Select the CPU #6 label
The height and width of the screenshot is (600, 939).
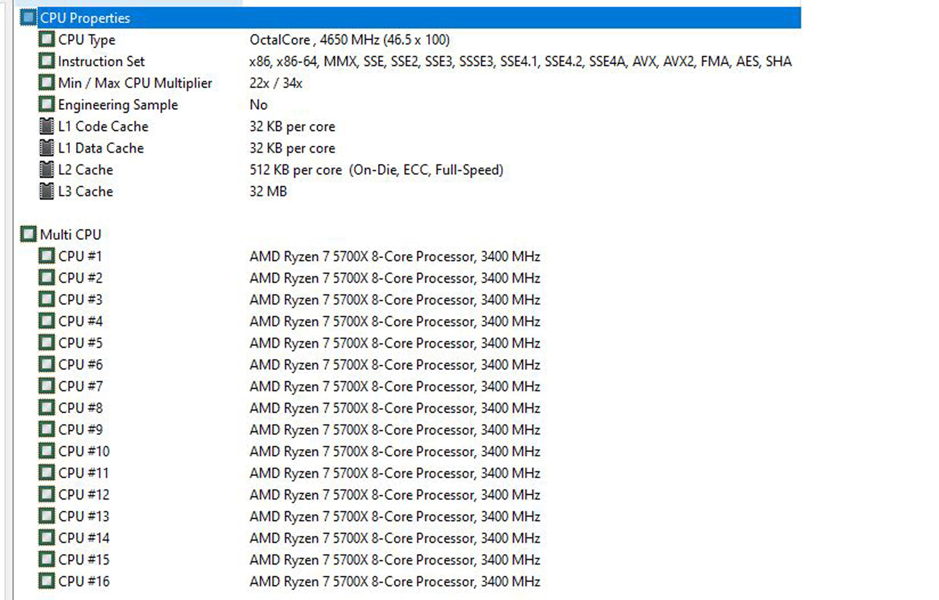pos(80,365)
